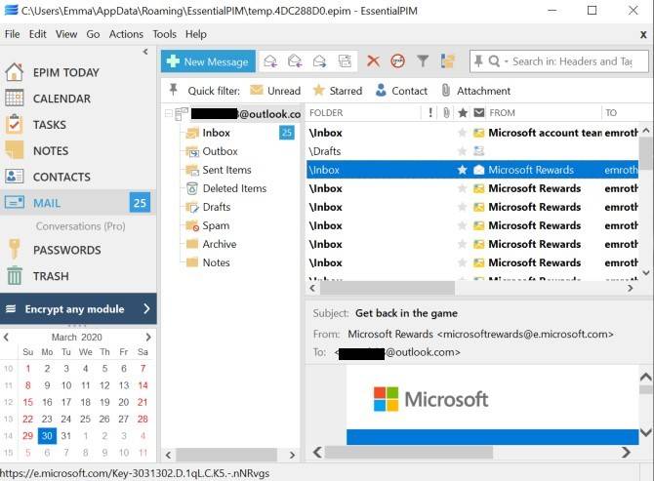Delete message with red X icon
This screenshot has width=654, height=481.
pyautogui.click(x=373, y=61)
